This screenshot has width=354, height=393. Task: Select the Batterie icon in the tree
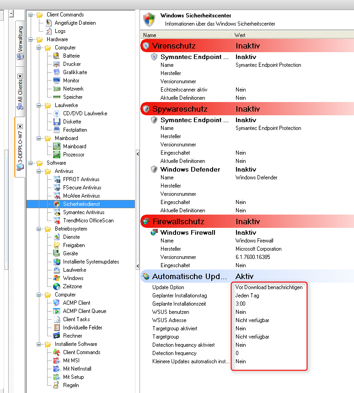click(57, 56)
